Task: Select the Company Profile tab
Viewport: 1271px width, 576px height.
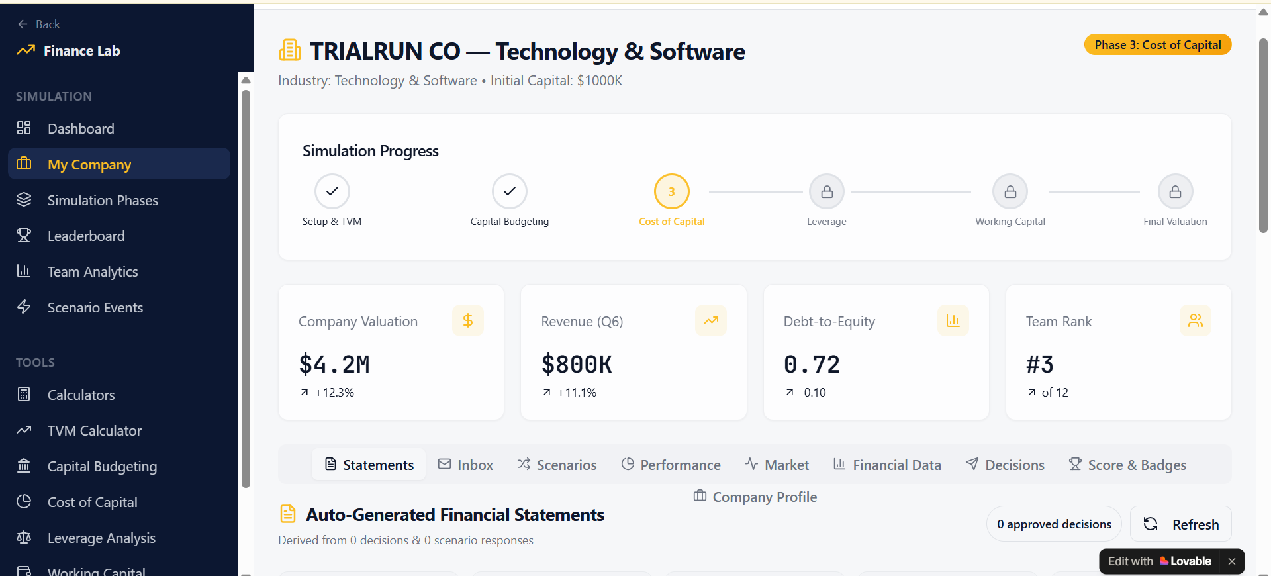Action: [x=755, y=497]
